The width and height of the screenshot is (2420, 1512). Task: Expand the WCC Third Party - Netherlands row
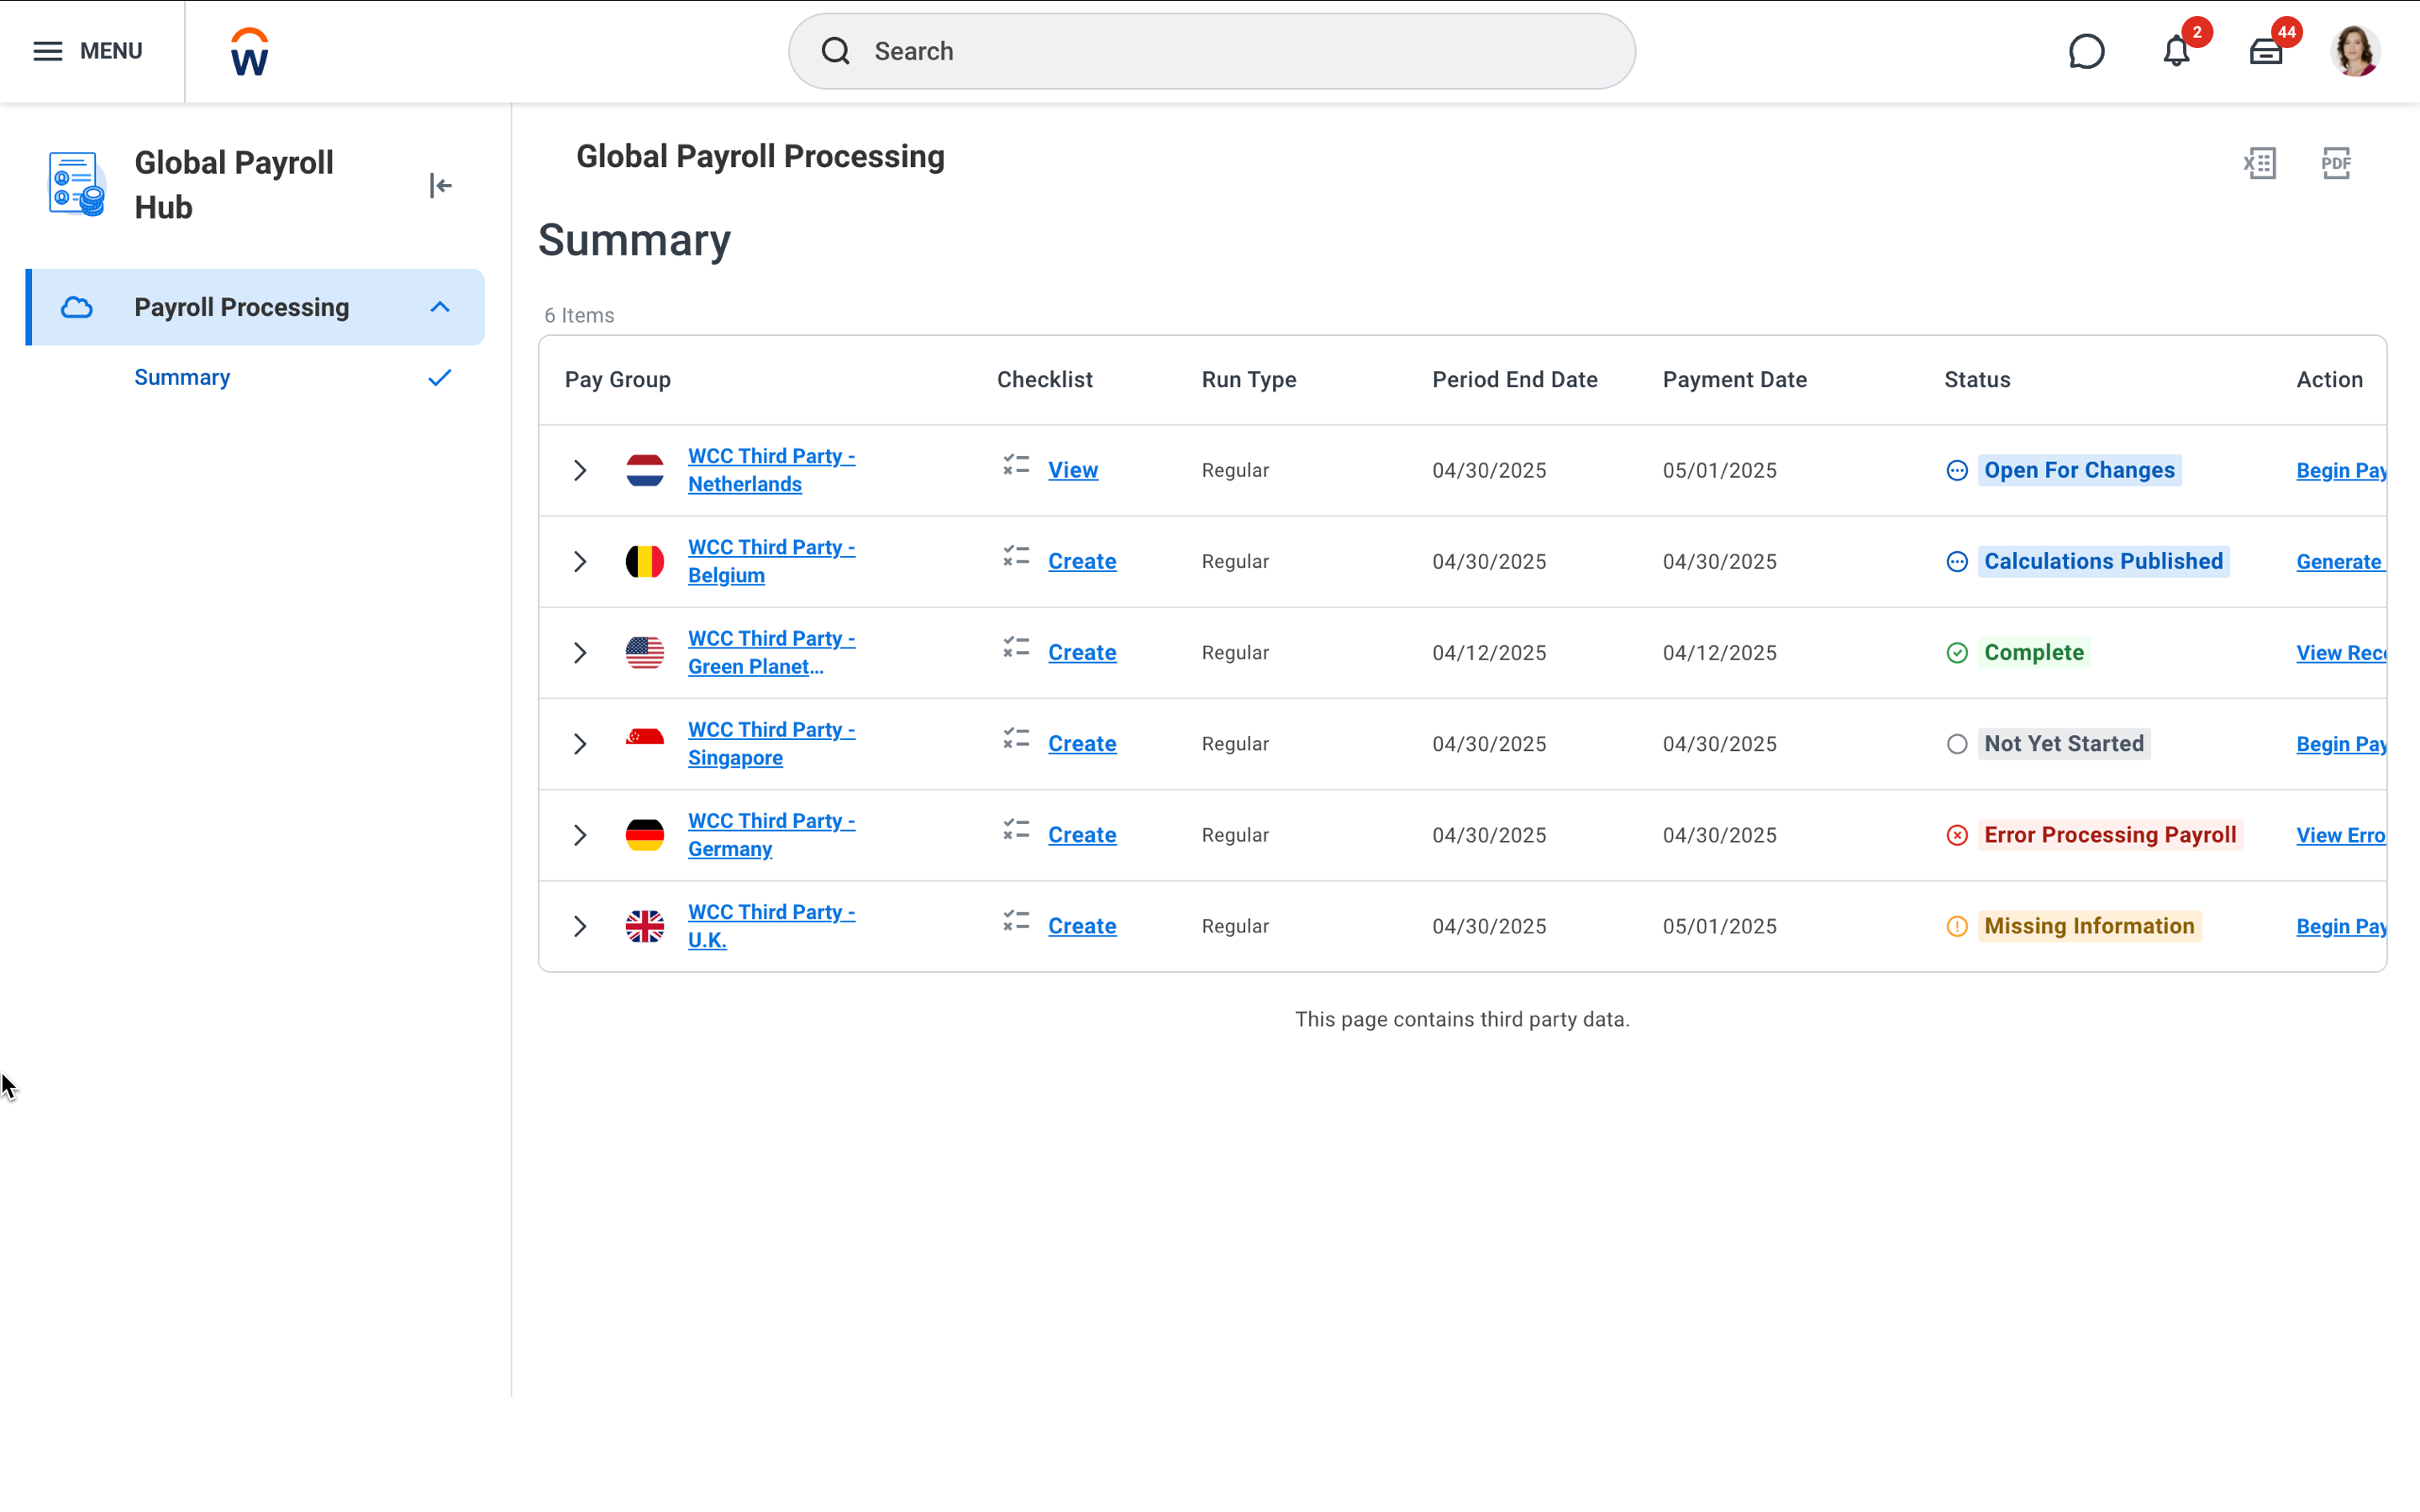point(581,470)
